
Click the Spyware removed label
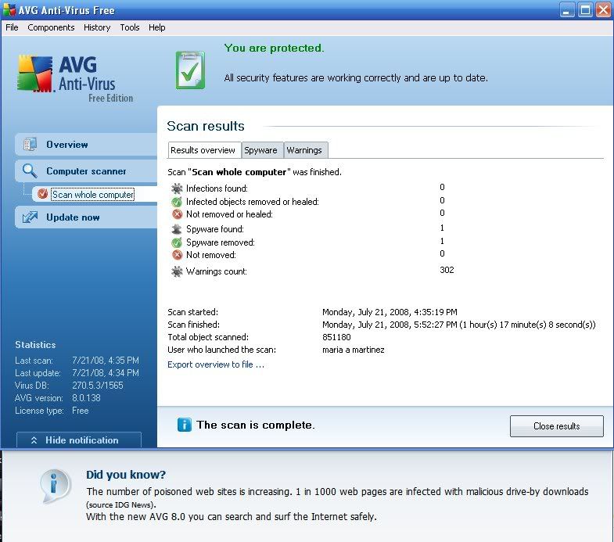pos(221,242)
